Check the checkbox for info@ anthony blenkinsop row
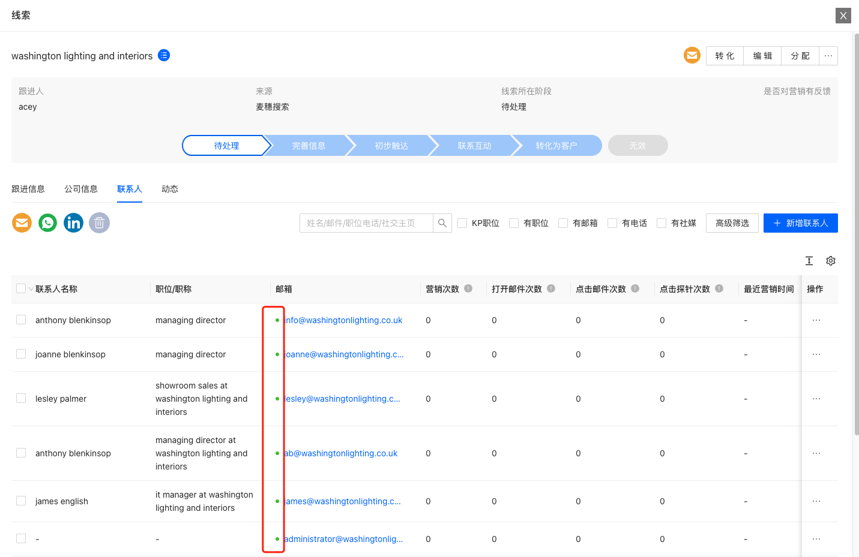 [x=21, y=320]
